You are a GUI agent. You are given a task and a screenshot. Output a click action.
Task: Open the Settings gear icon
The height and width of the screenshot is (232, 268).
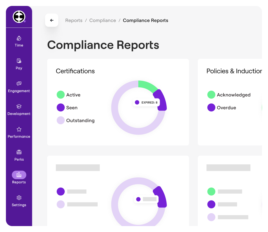[x=19, y=198]
